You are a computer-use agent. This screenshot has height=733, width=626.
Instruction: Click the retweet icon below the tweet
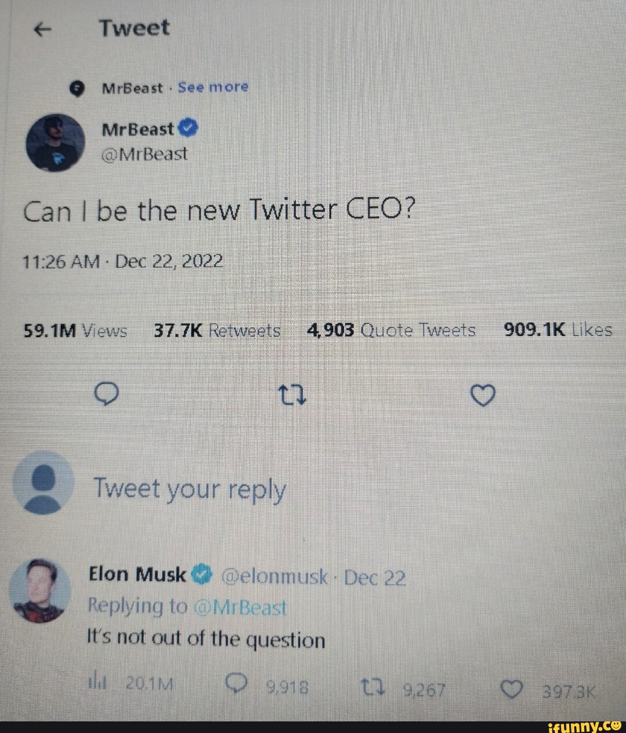point(292,396)
